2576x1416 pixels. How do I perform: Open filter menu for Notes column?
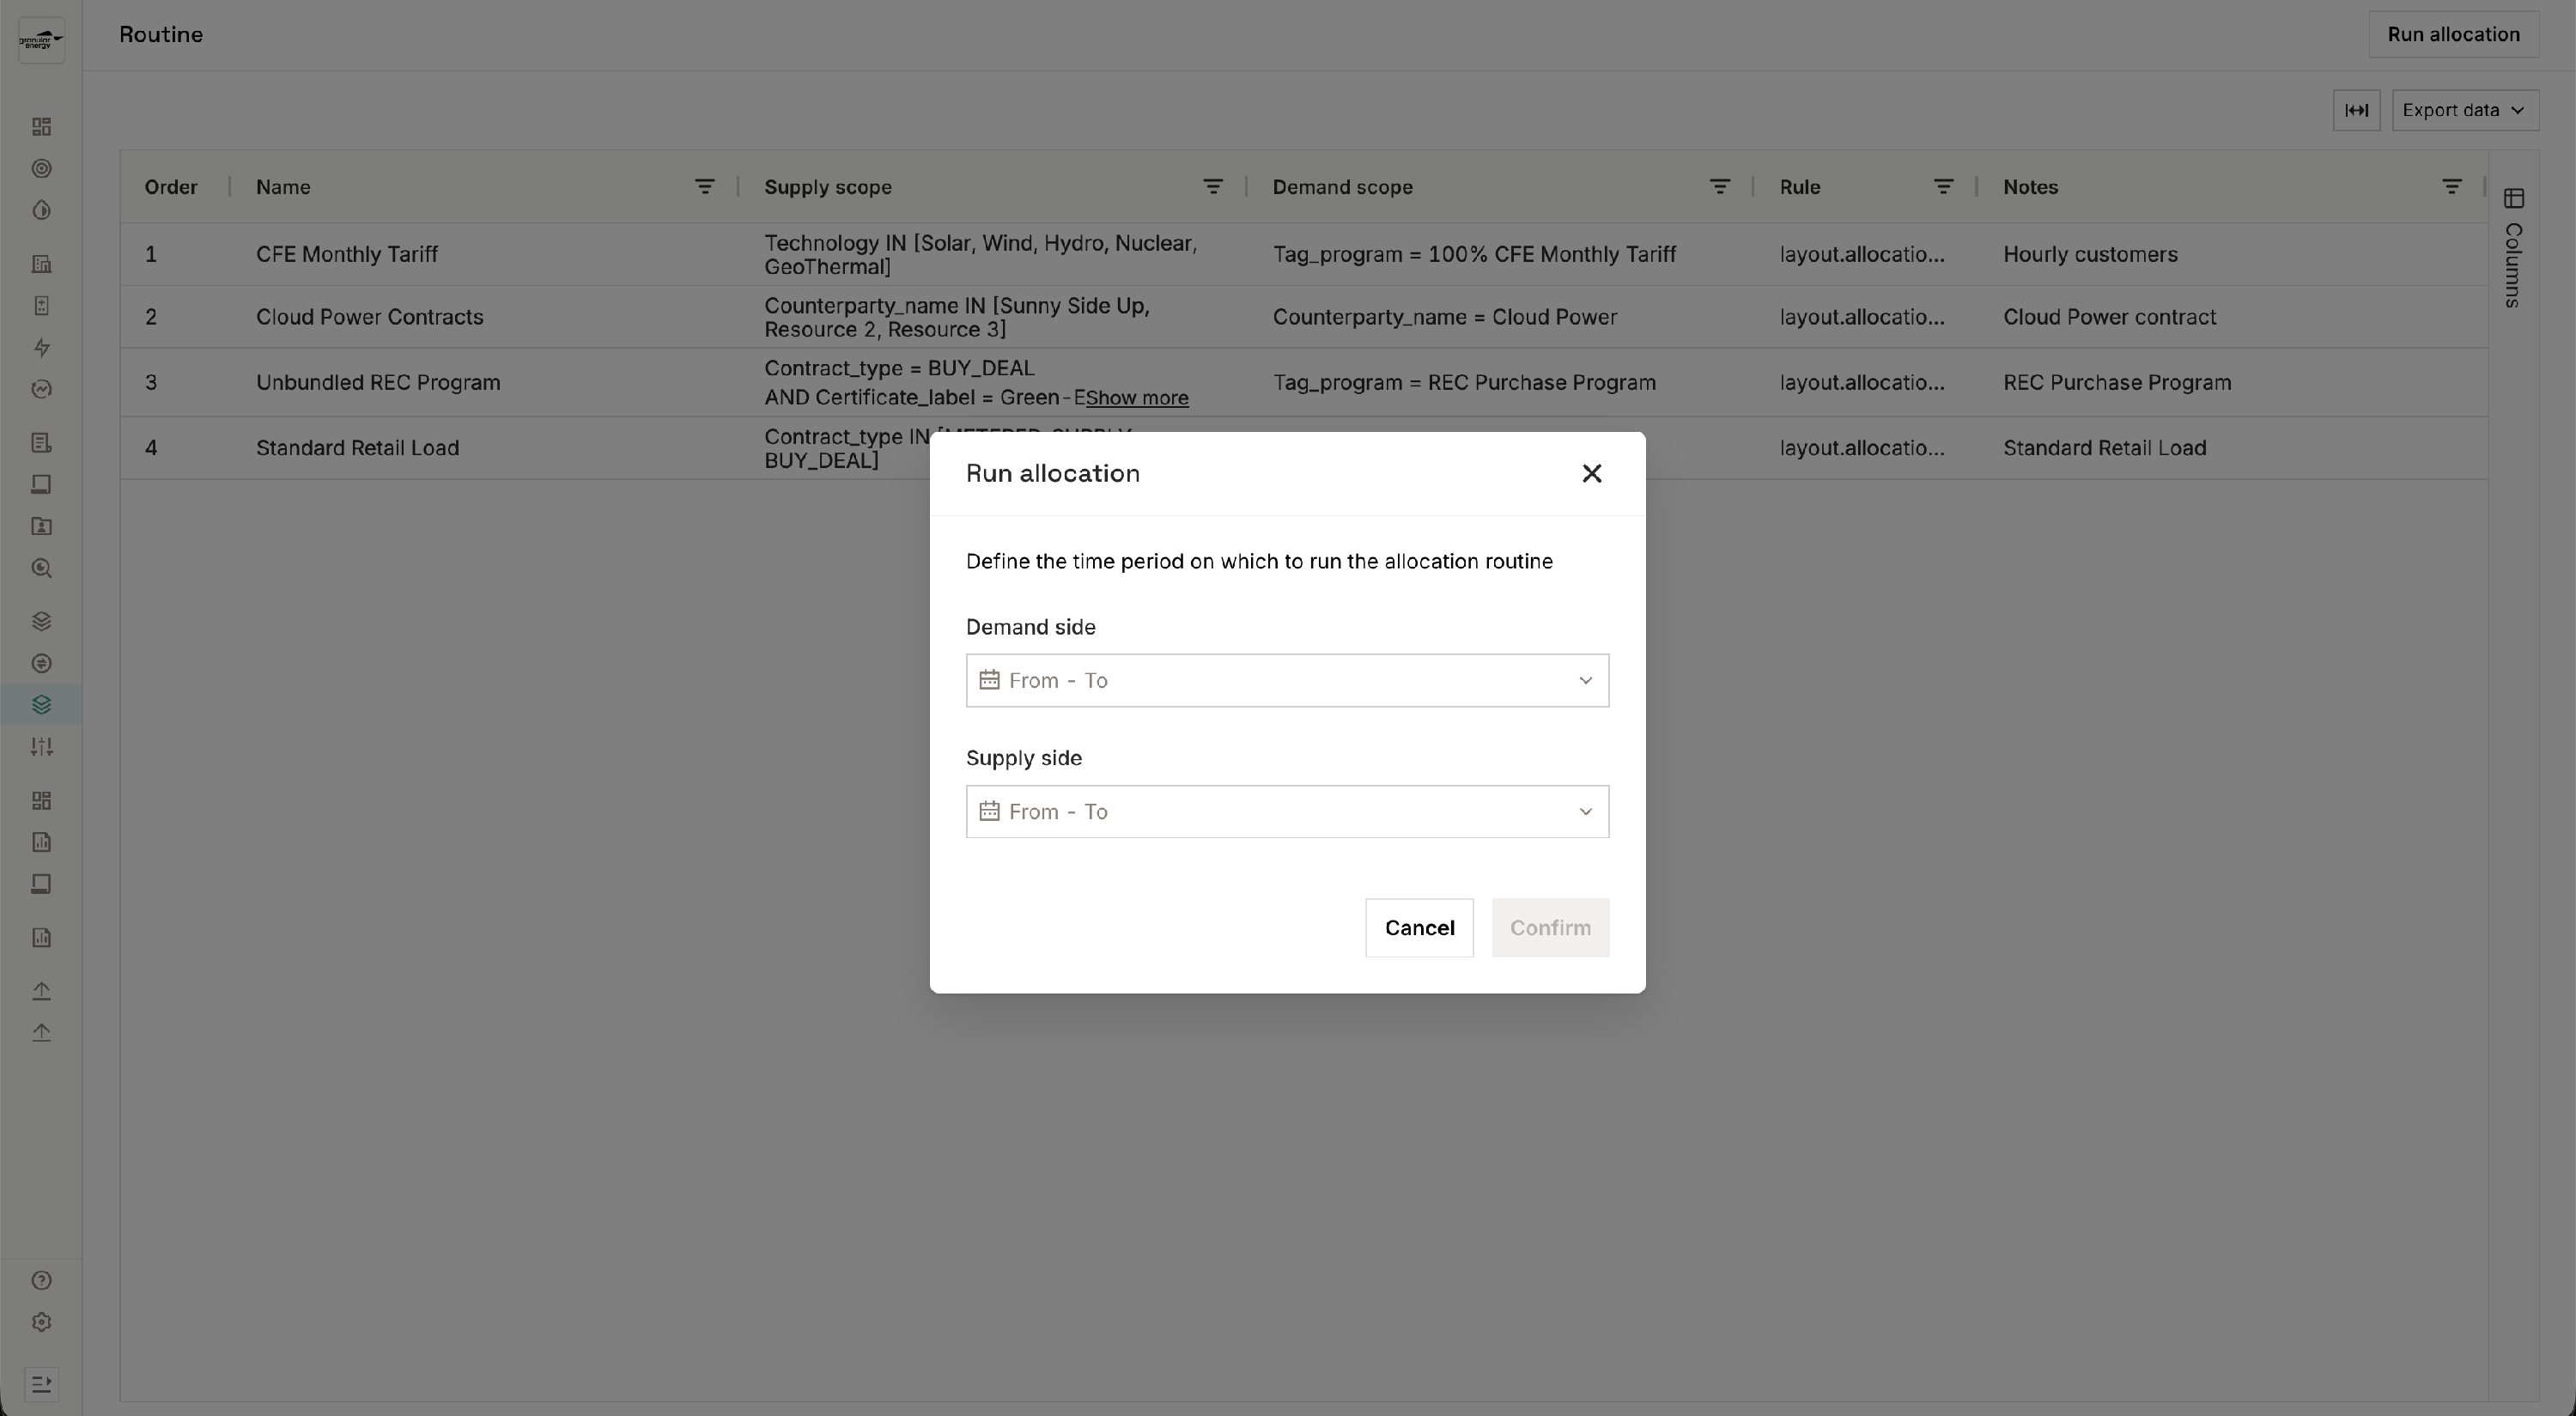[x=2451, y=187]
